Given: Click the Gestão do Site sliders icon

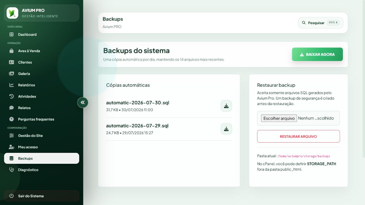Looking at the screenshot, I should (x=11, y=135).
